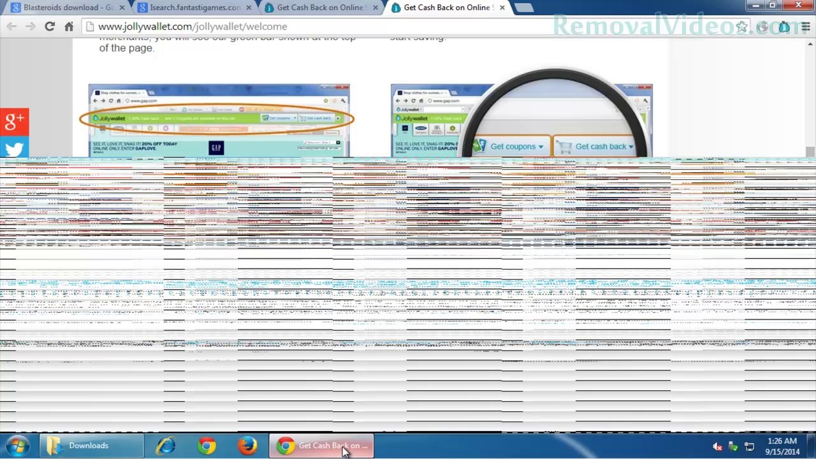Open the Chrome hamburger menu
The height and width of the screenshot is (459, 816).
[x=806, y=27]
